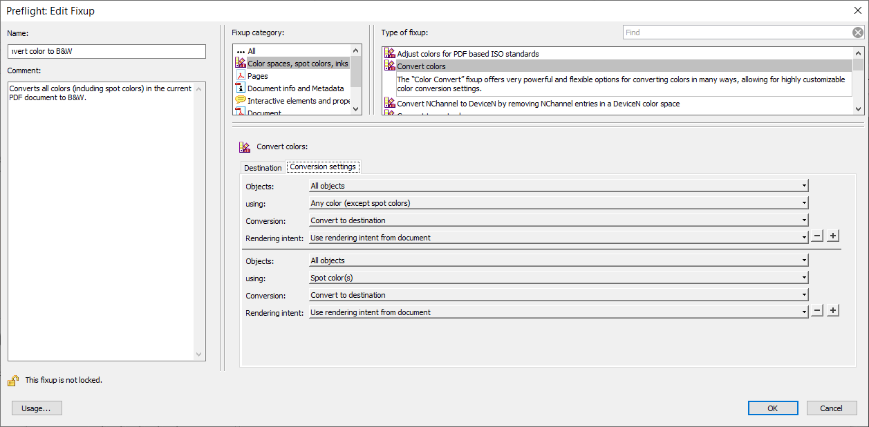Click the Interactive elements comment bubble icon
869x427 pixels.
(x=241, y=101)
